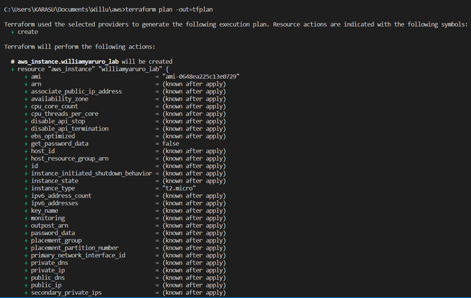Click the first line beginning 'Terraform used the selected providers'

tap(236, 25)
